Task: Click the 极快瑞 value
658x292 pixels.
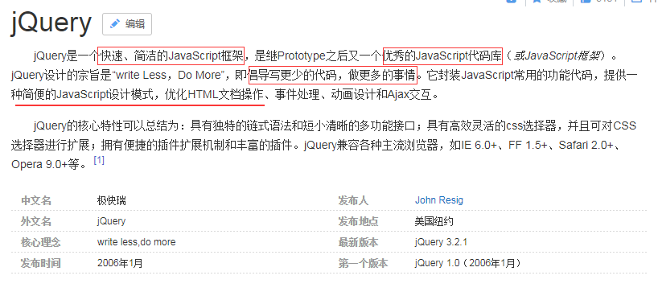Action: coord(112,200)
